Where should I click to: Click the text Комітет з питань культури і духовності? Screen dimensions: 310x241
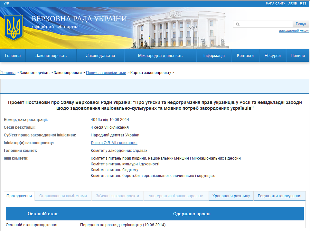pos(125,164)
